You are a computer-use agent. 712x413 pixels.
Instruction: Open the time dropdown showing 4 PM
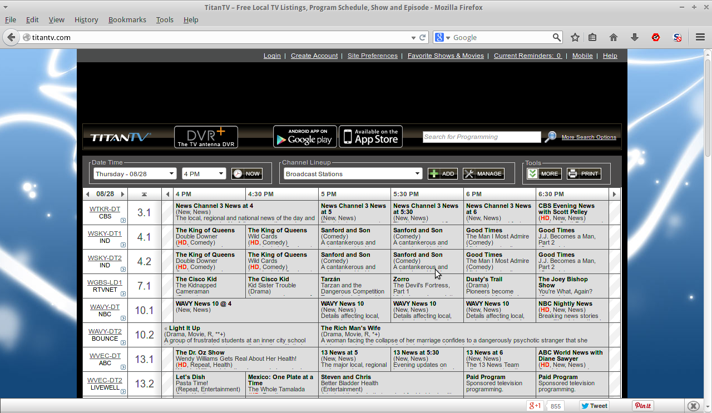pyautogui.click(x=204, y=173)
